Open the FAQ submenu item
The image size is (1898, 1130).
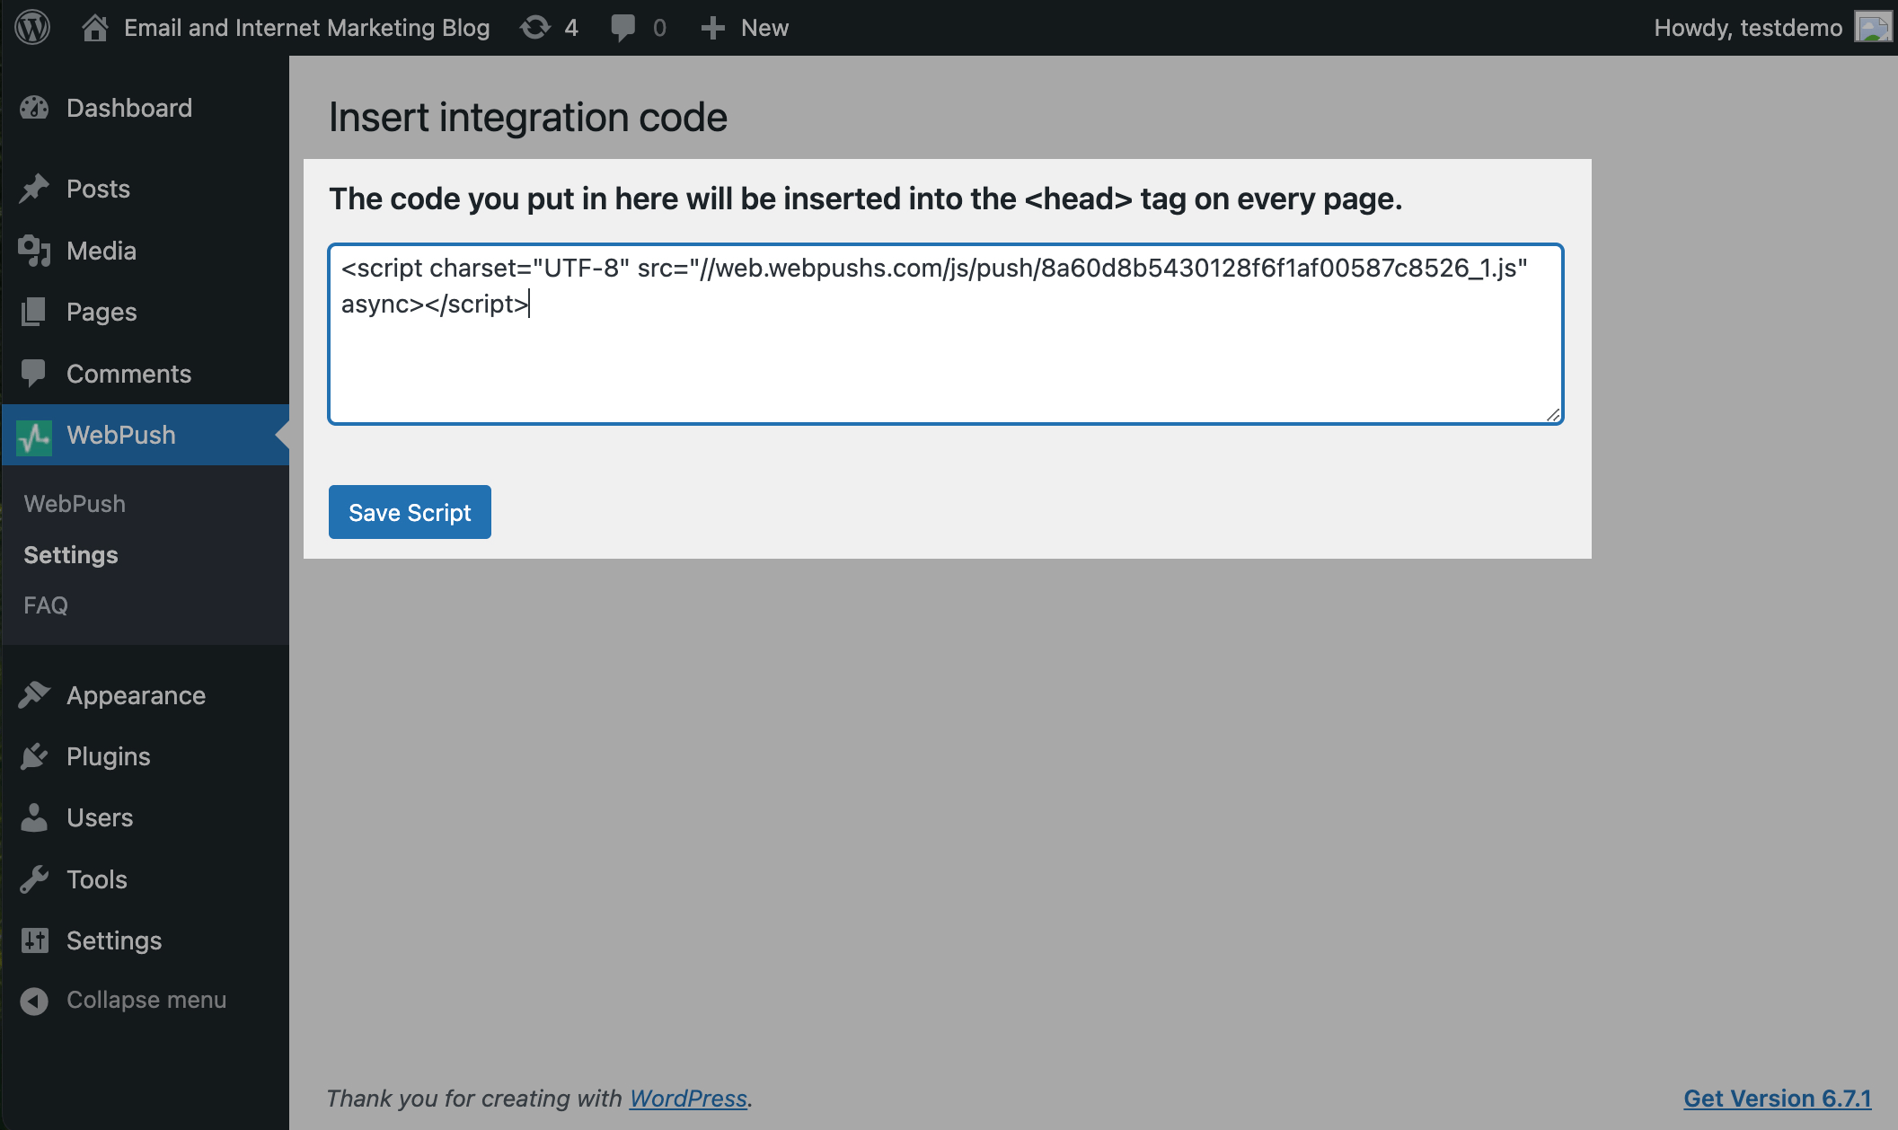(46, 605)
